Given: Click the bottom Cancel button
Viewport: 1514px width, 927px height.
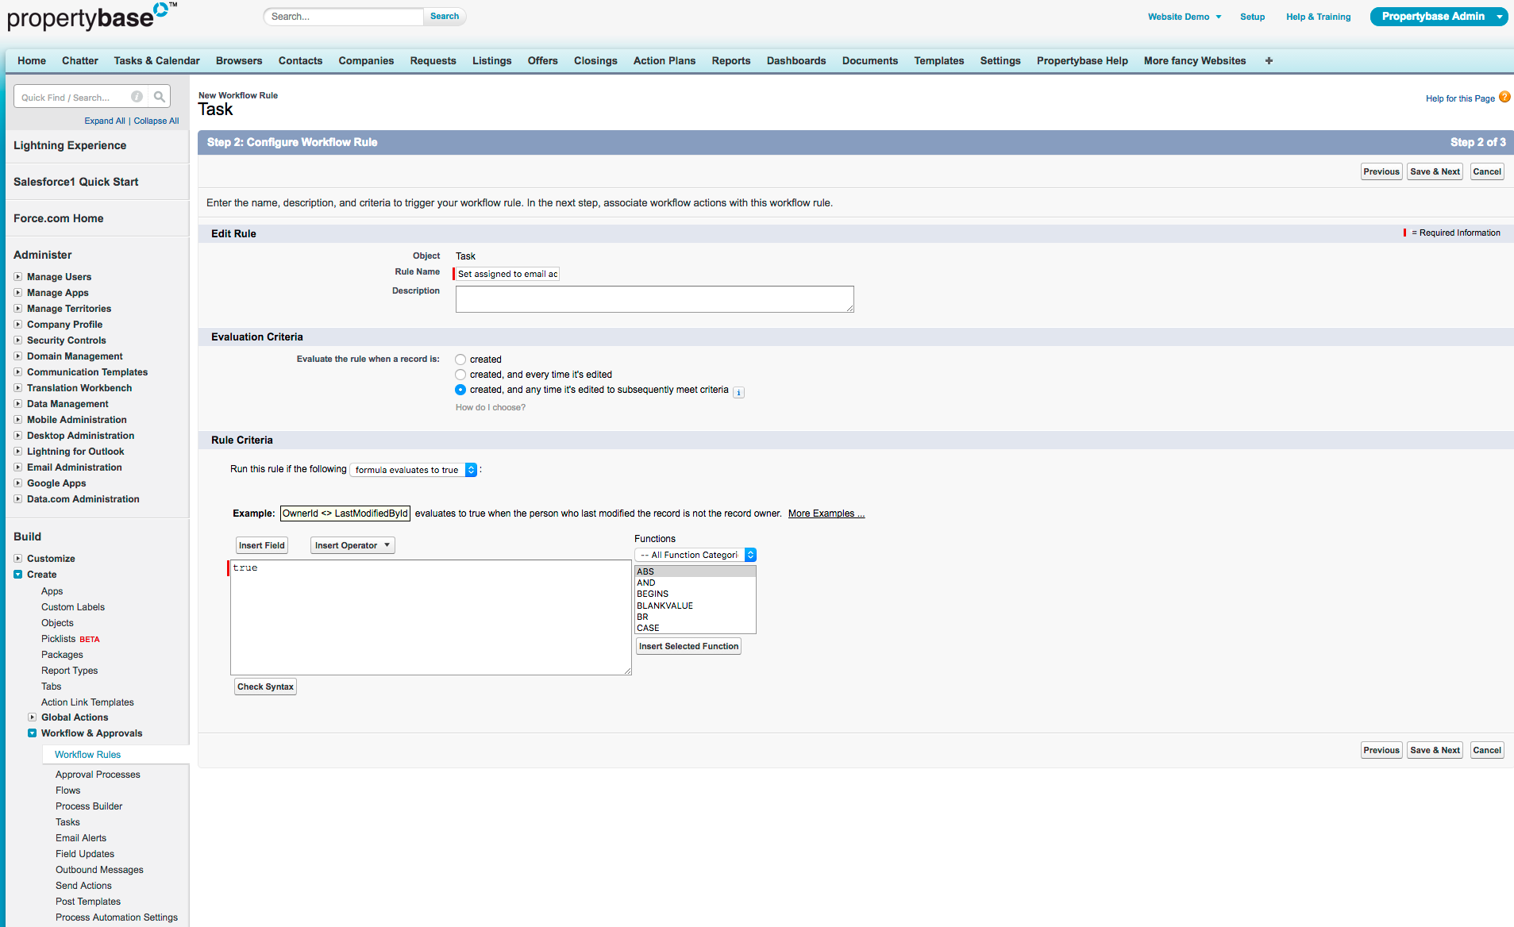Looking at the screenshot, I should coord(1487,750).
